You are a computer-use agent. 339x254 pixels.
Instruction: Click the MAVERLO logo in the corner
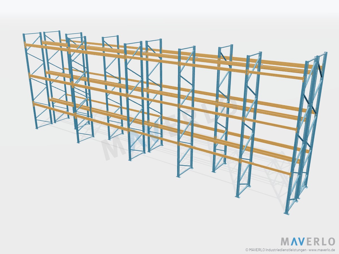308,242
